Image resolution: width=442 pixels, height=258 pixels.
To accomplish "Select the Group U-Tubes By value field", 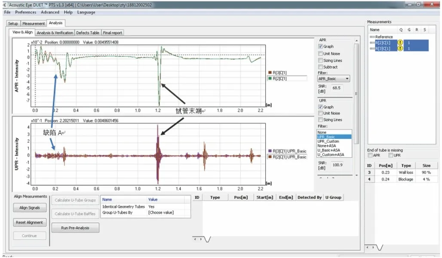I will click(167, 212).
